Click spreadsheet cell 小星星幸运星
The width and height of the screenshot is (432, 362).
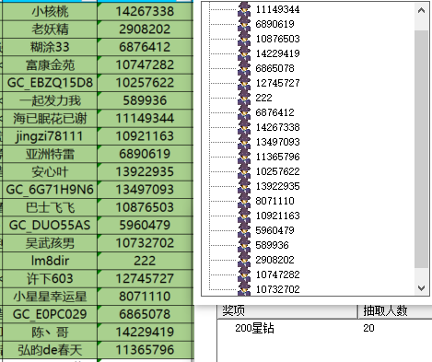(50, 297)
